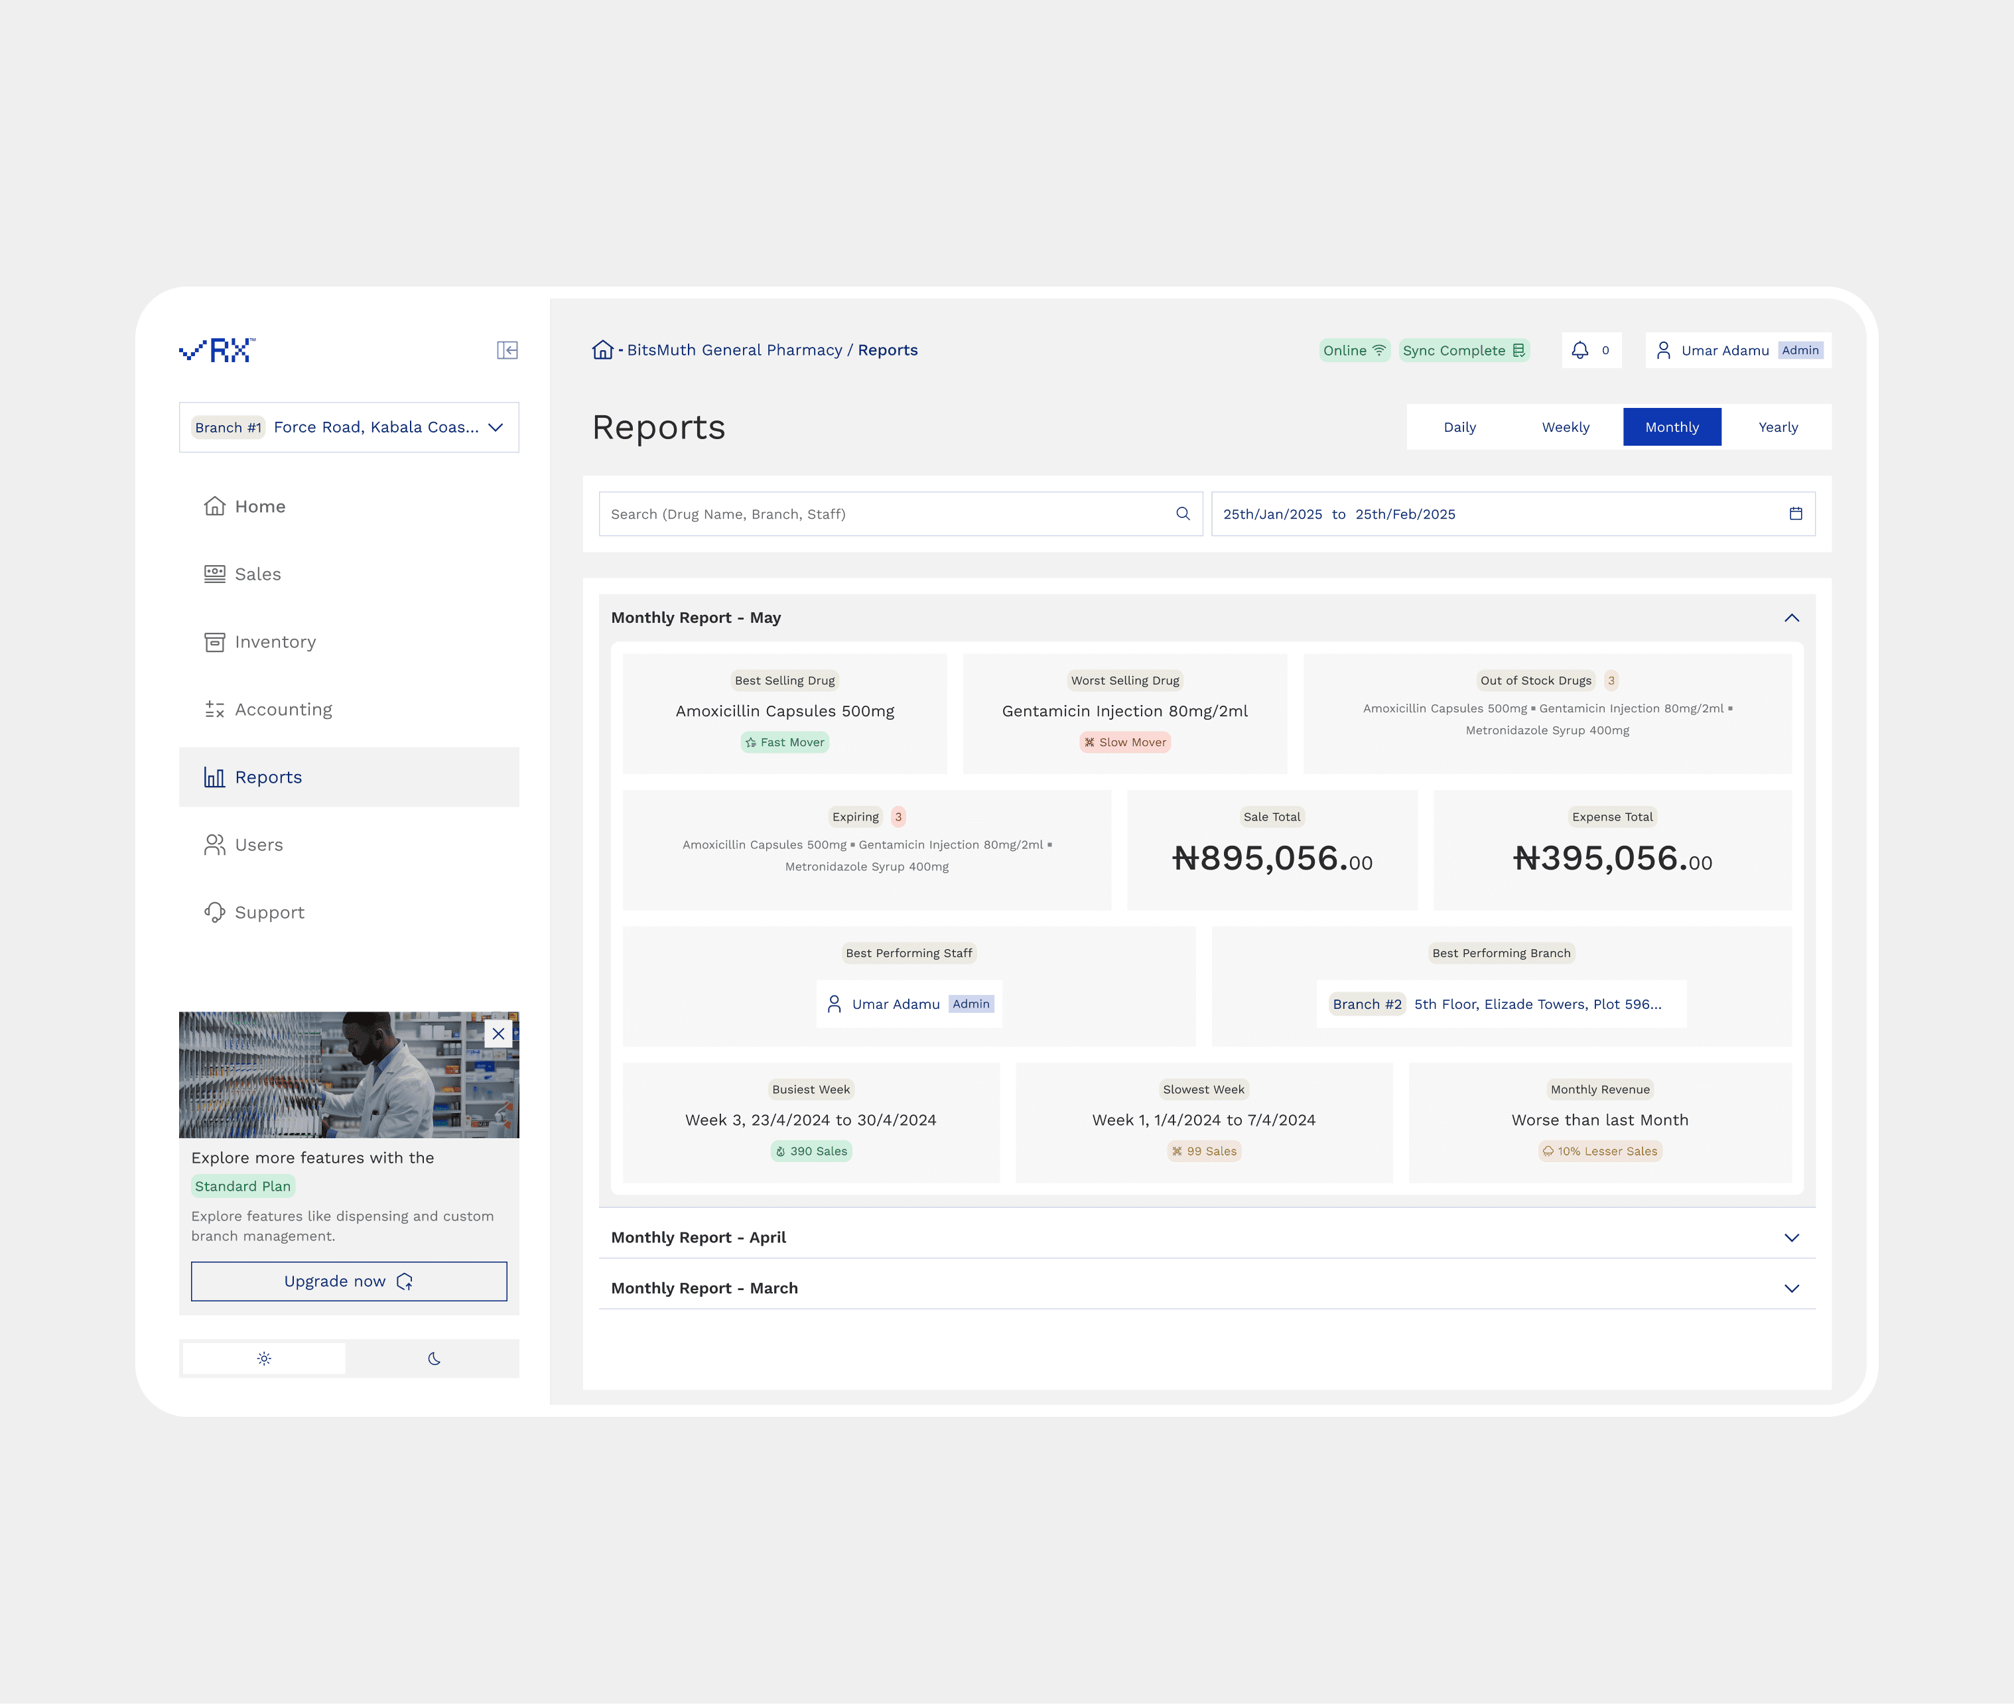The height and width of the screenshot is (1704, 2014).
Task: Click the search magnifier icon
Action: pyautogui.click(x=1182, y=513)
